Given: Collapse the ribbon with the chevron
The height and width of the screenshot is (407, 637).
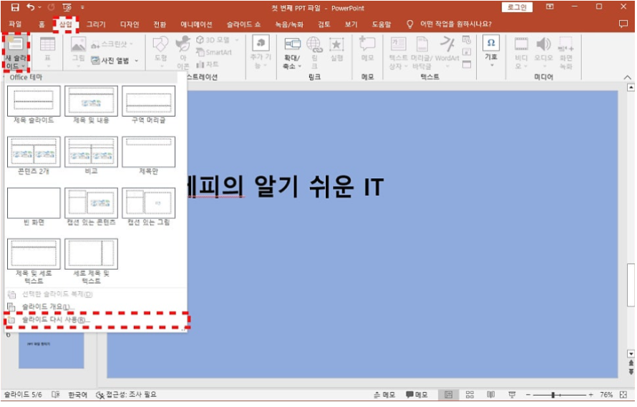Looking at the screenshot, I should tap(627, 77).
